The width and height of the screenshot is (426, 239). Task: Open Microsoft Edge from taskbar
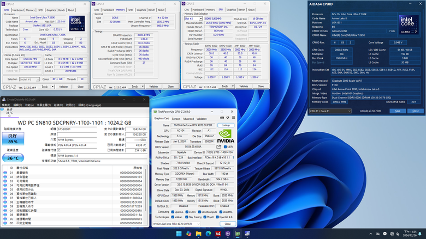click(208, 234)
